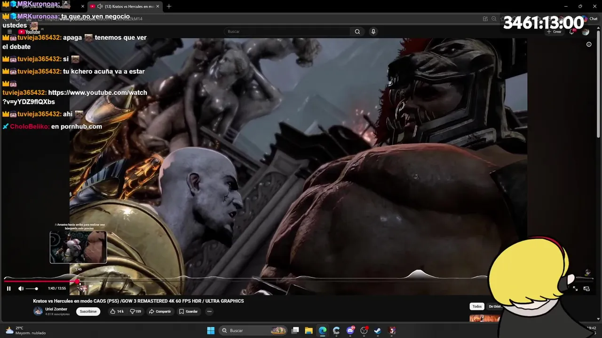Close the TikTok browser tab

(x=83, y=7)
